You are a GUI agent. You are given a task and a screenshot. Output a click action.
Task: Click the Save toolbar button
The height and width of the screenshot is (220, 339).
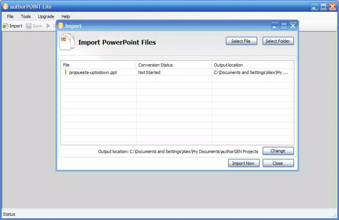tap(34, 26)
